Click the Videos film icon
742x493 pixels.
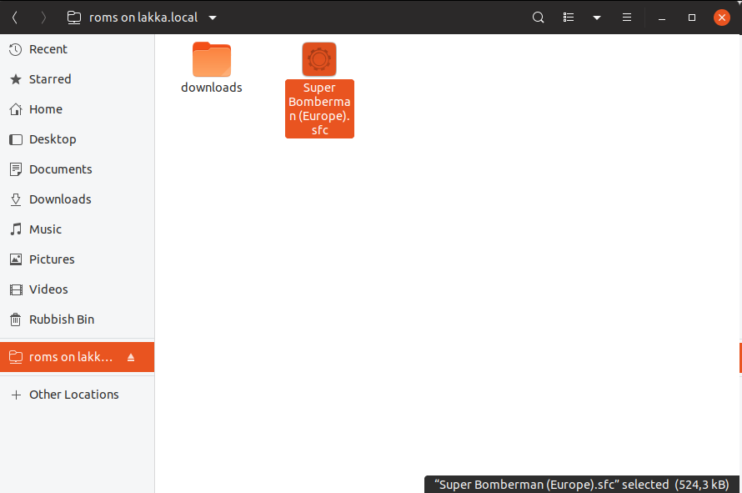tap(16, 289)
